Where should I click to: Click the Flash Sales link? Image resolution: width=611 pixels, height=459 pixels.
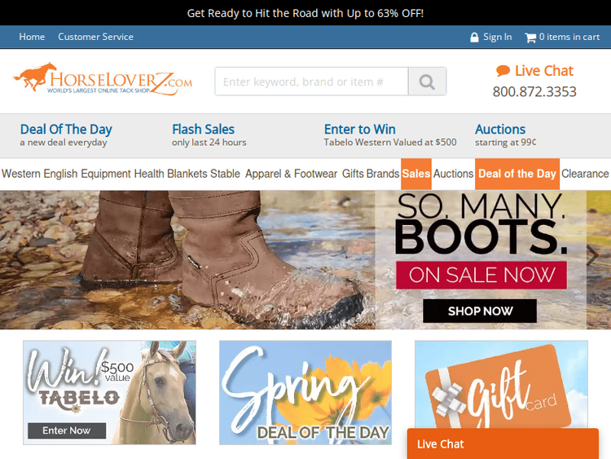203,130
